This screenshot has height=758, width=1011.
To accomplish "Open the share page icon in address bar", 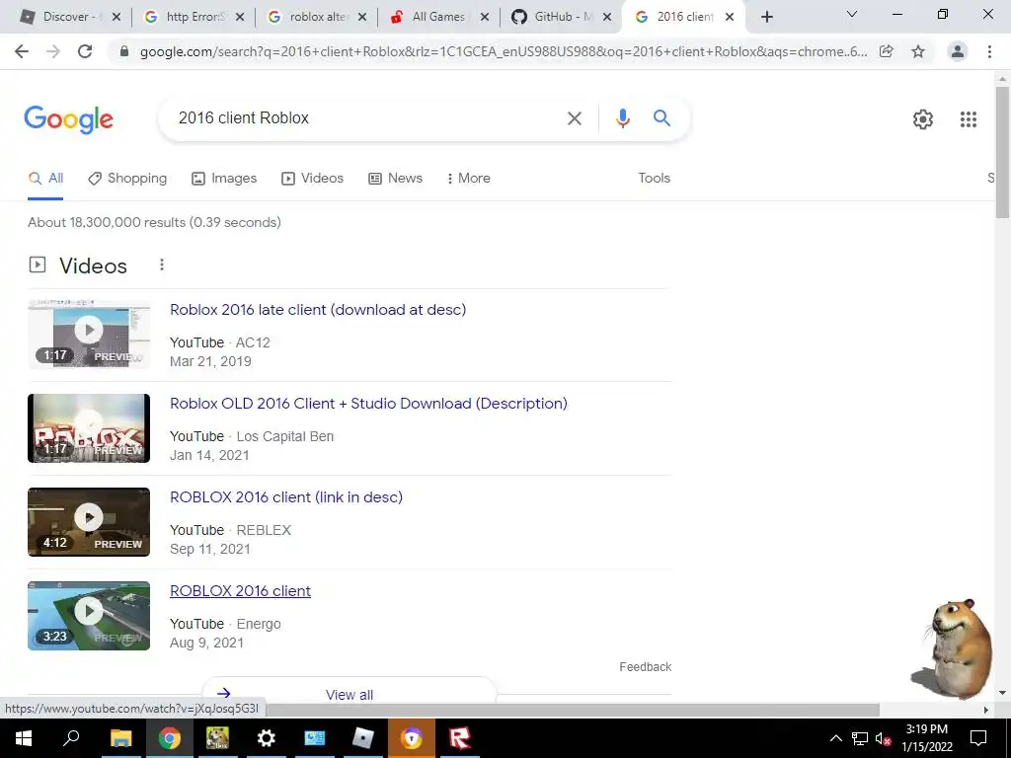I will tap(887, 51).
